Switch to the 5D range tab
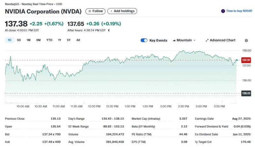This screenshot has width=255, height=147. click(19, 40)
